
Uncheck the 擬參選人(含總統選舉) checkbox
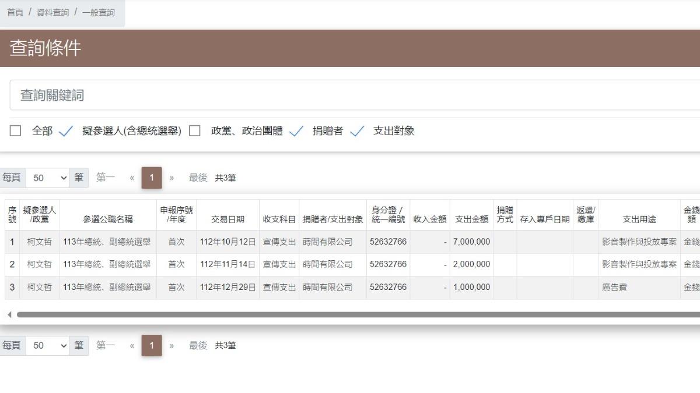(x=66, y=131)
